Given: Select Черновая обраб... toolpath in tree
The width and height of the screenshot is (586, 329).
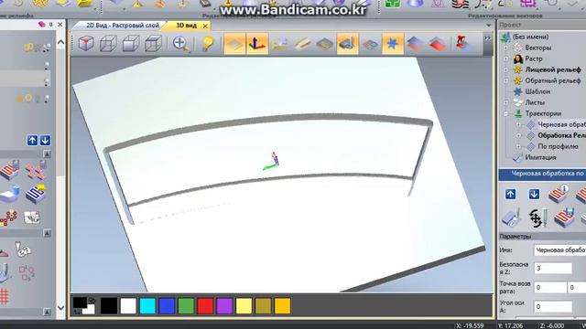Looking at the screenshot, I should [x=561, y=124].
